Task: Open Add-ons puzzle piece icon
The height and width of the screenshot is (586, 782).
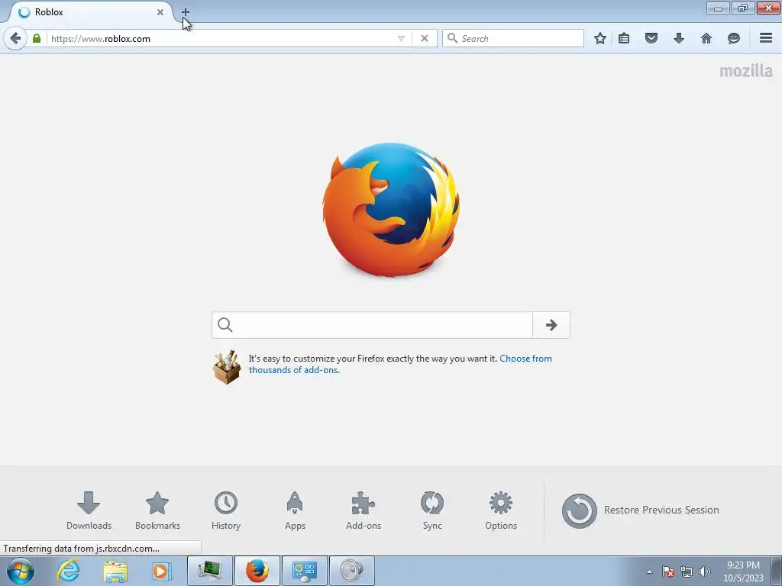Action: click(x=364, y=510)
